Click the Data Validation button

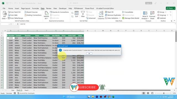coord(112,18)
